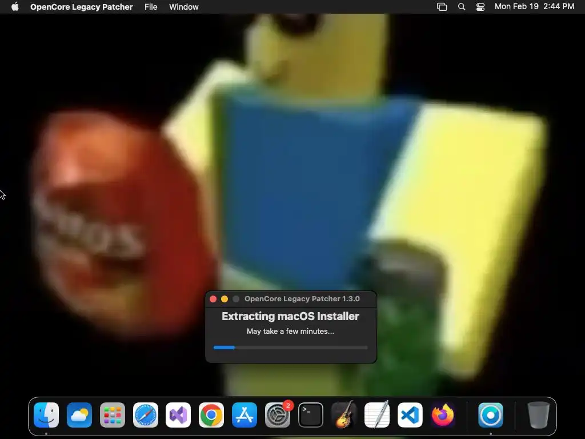This screenshot has width=585, height=439.
Task: Click the Stage Manager icon in menu bar
Action: [x=442, y=7]
